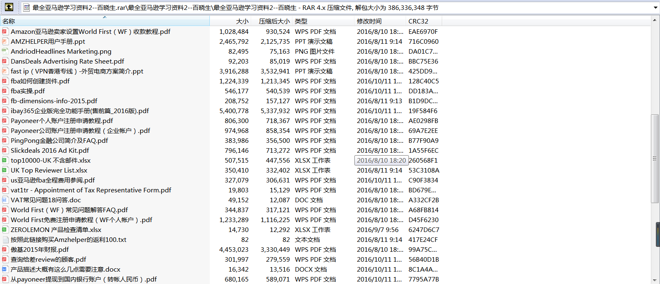Click the scrollbar up arrow
The image size is (660, 284).
point(655,20)
